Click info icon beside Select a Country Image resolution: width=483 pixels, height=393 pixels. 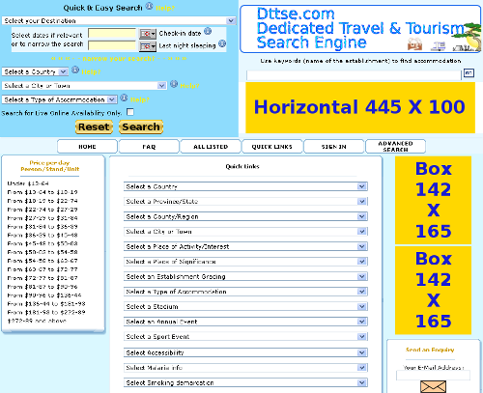coord(75,70)
